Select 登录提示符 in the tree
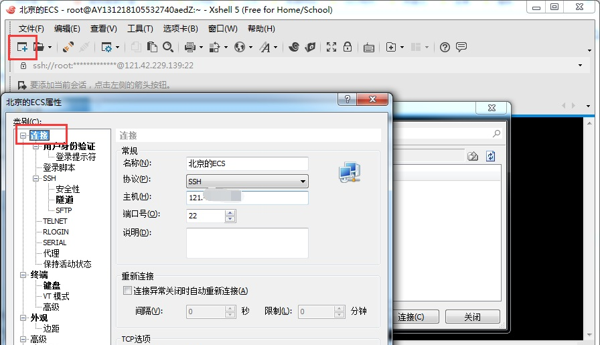Image resolution: width=600 pixels, height=345 pixels. [76, 157]
